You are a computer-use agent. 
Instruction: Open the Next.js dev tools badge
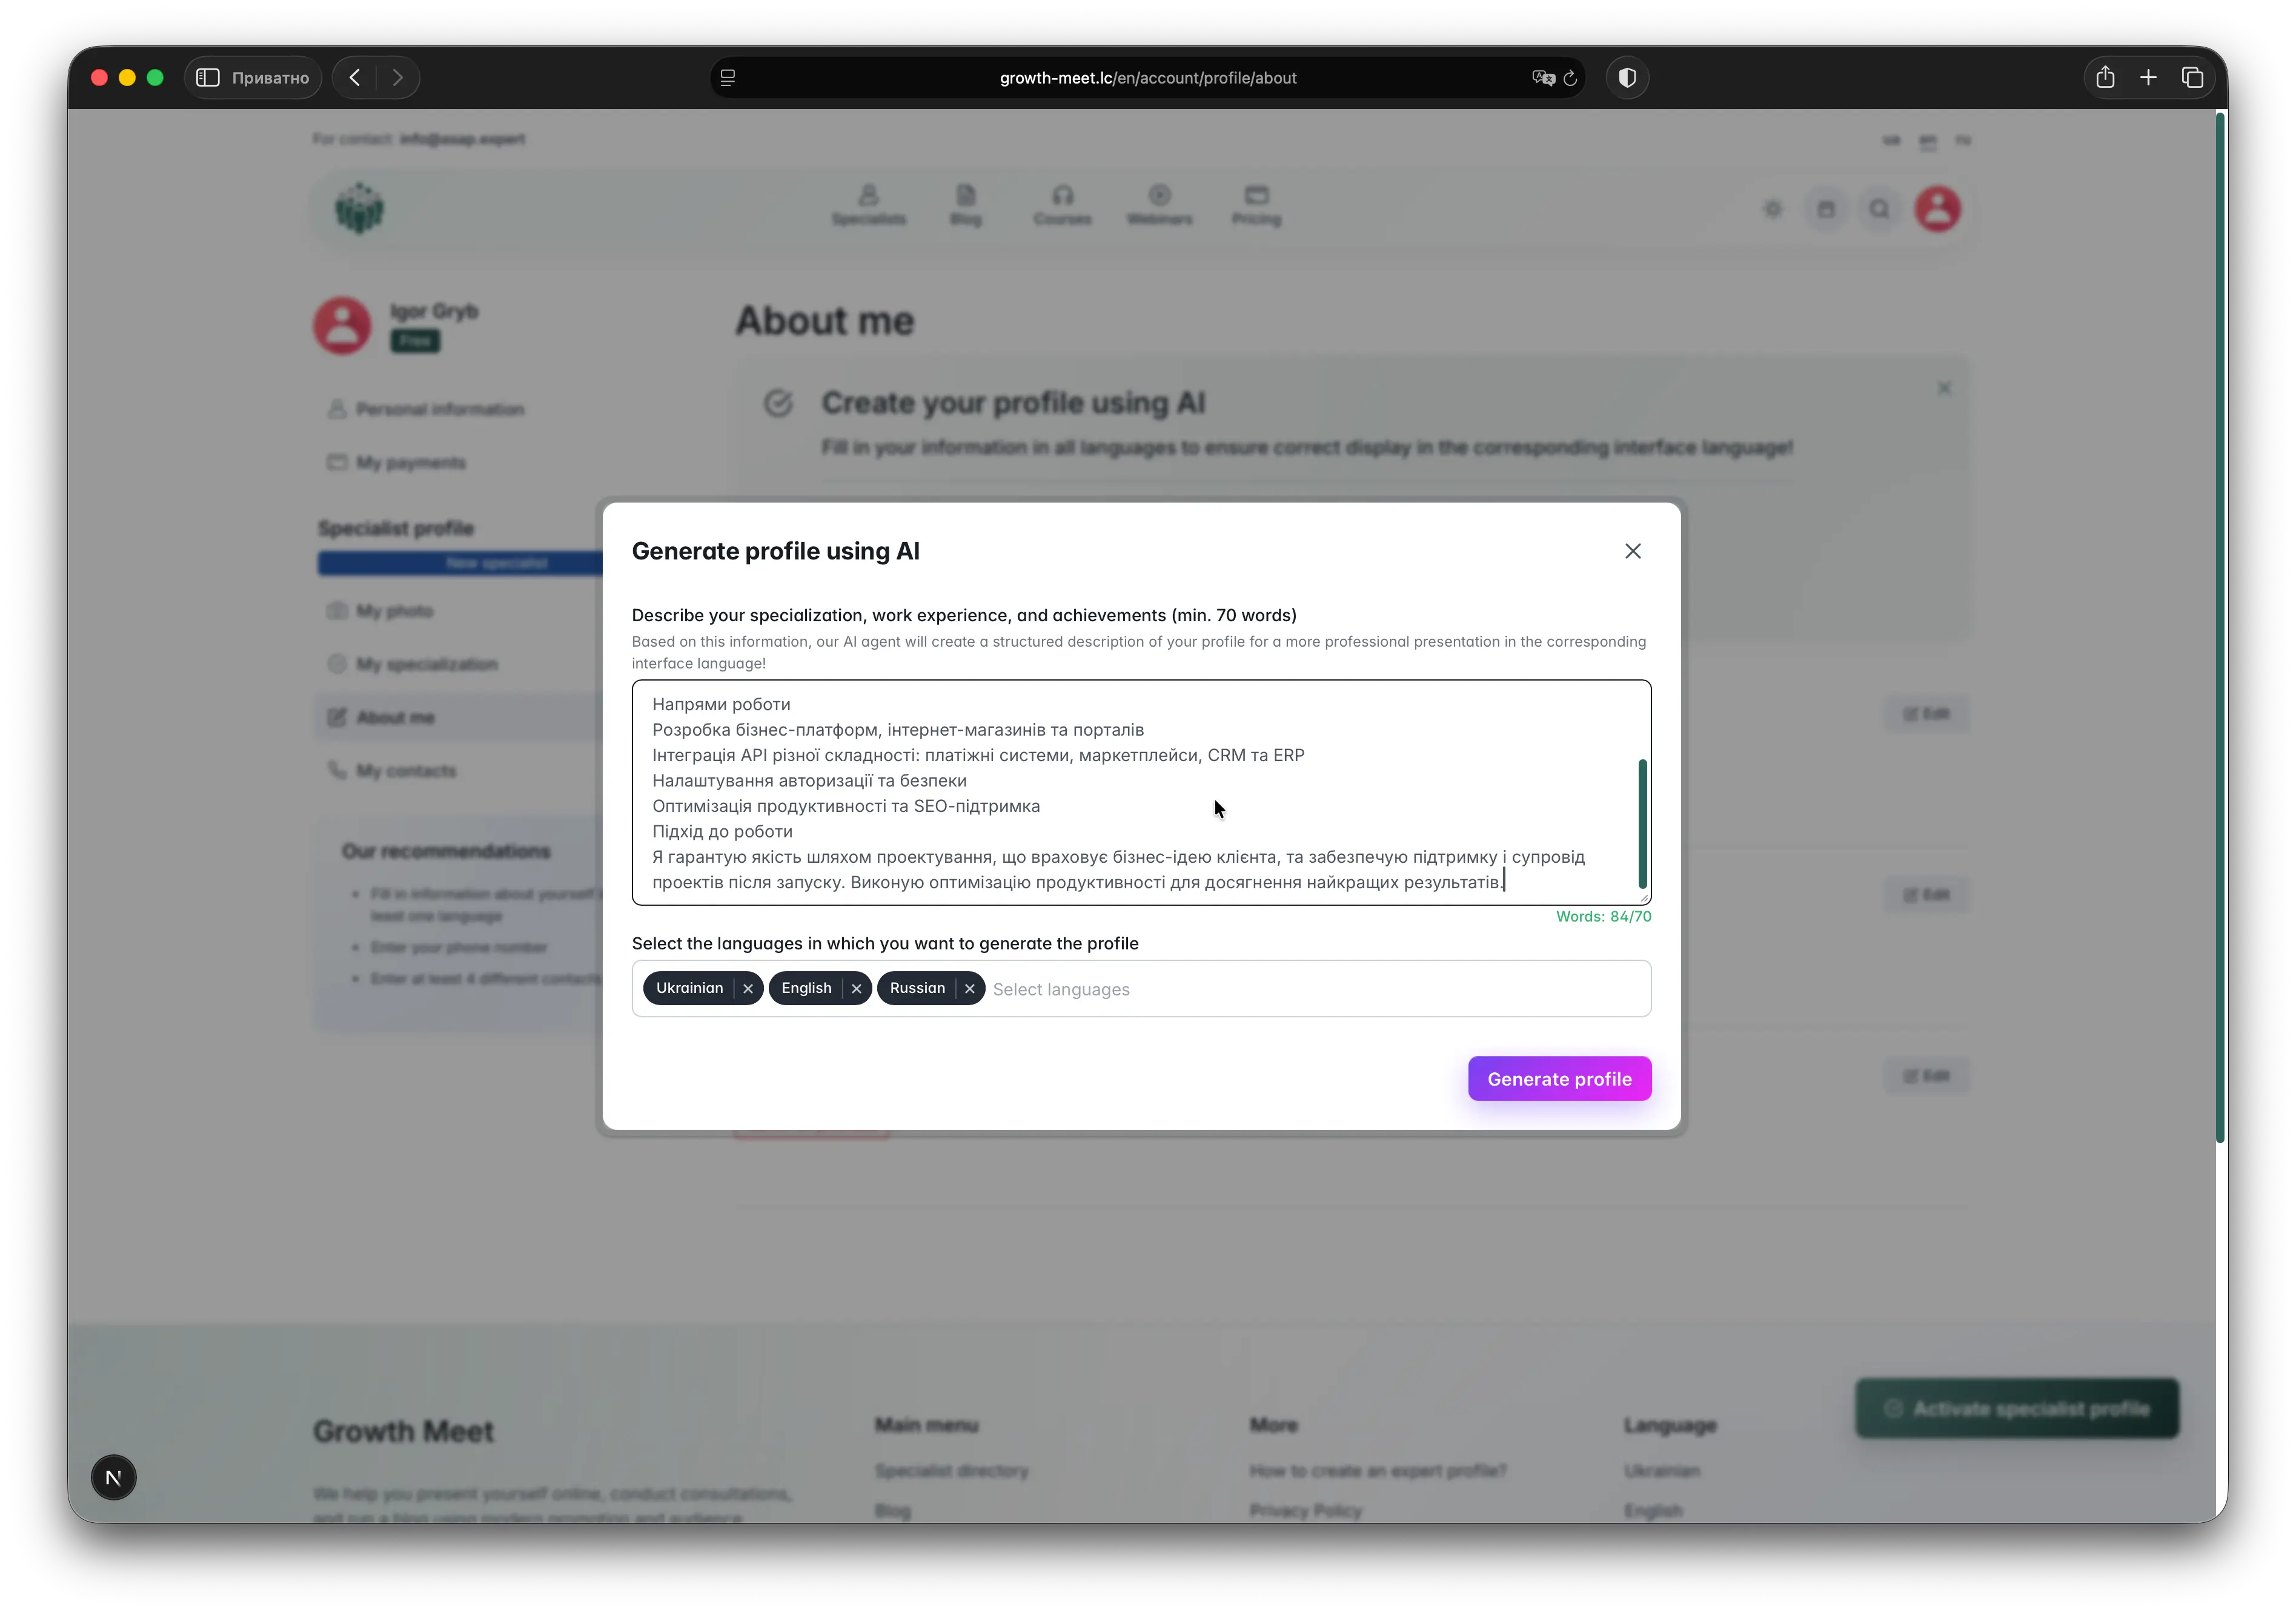pyautogui.click(x=113, y=1477)
